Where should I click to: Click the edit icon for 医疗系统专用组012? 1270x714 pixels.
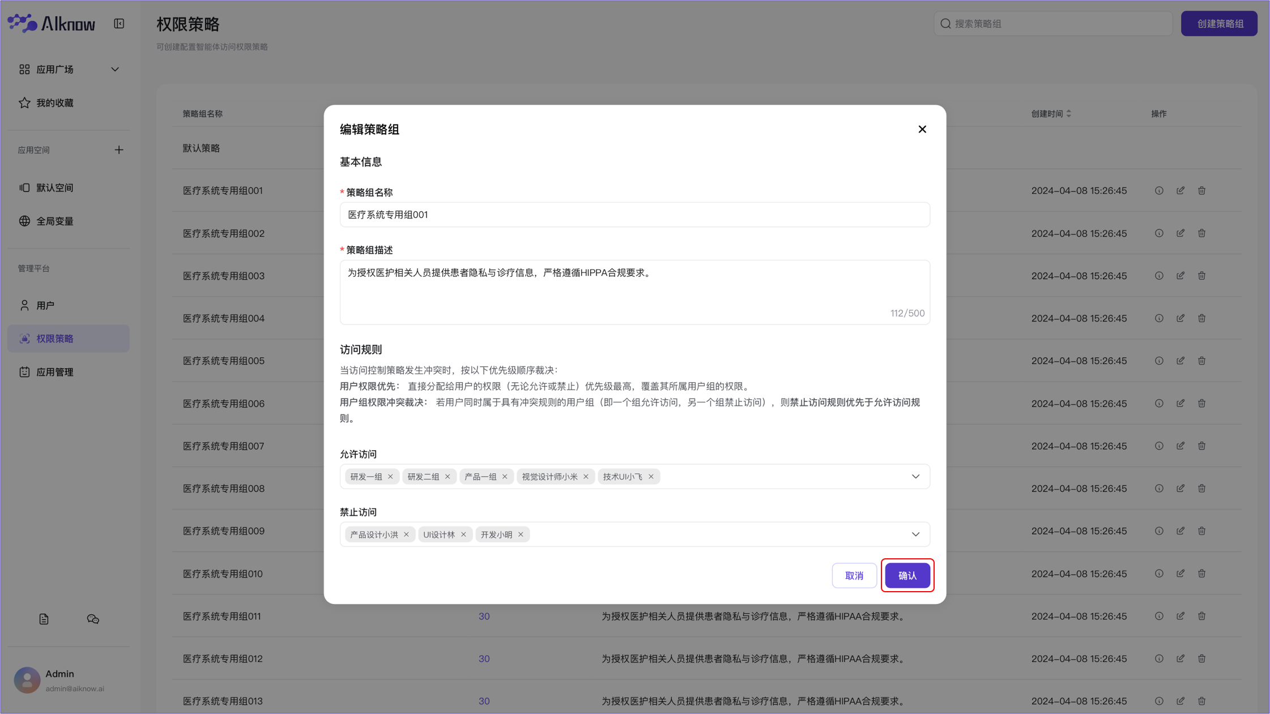click(x=1180, y=659)
